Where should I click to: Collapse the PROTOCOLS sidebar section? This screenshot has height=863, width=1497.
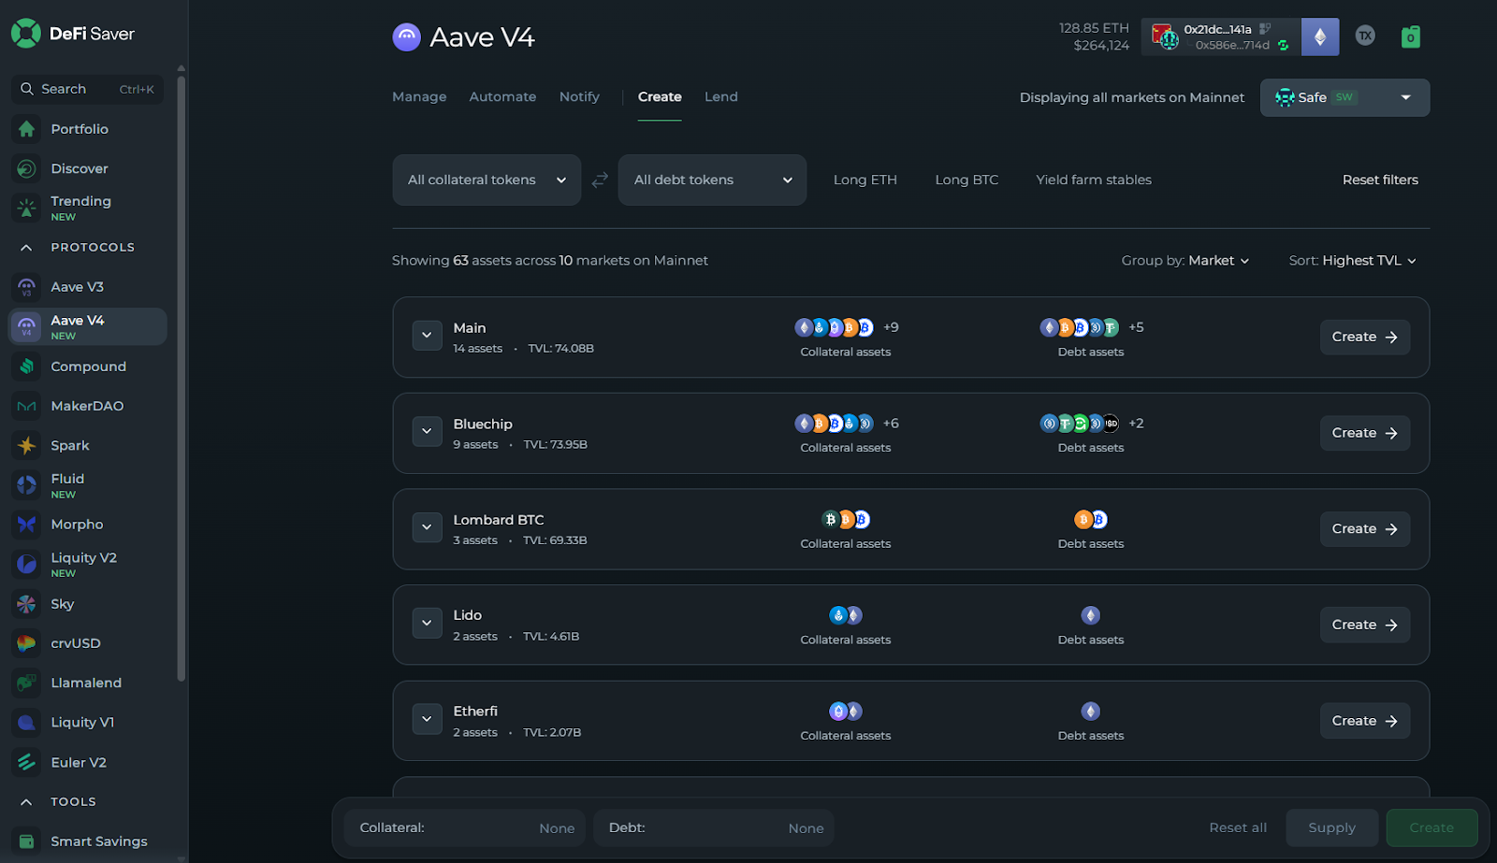click(x=26, y=248)
